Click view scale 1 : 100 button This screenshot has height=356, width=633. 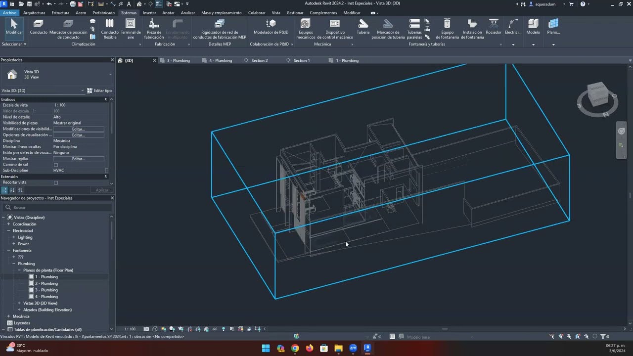click(x=130, y=329)
